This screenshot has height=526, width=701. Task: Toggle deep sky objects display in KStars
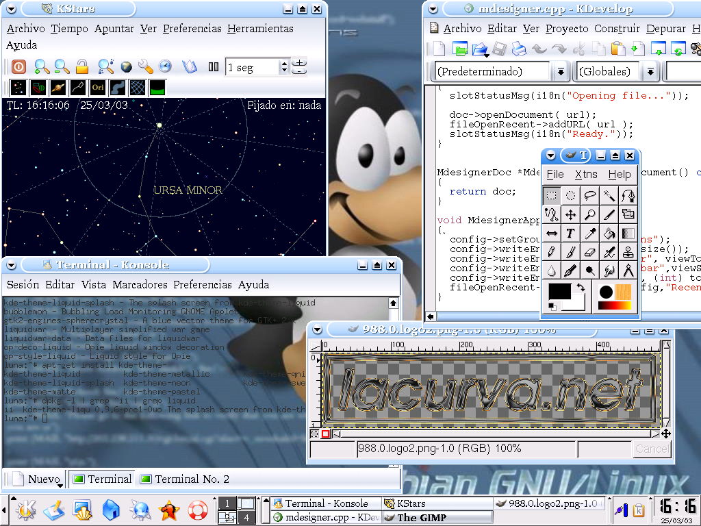(38, 88)
